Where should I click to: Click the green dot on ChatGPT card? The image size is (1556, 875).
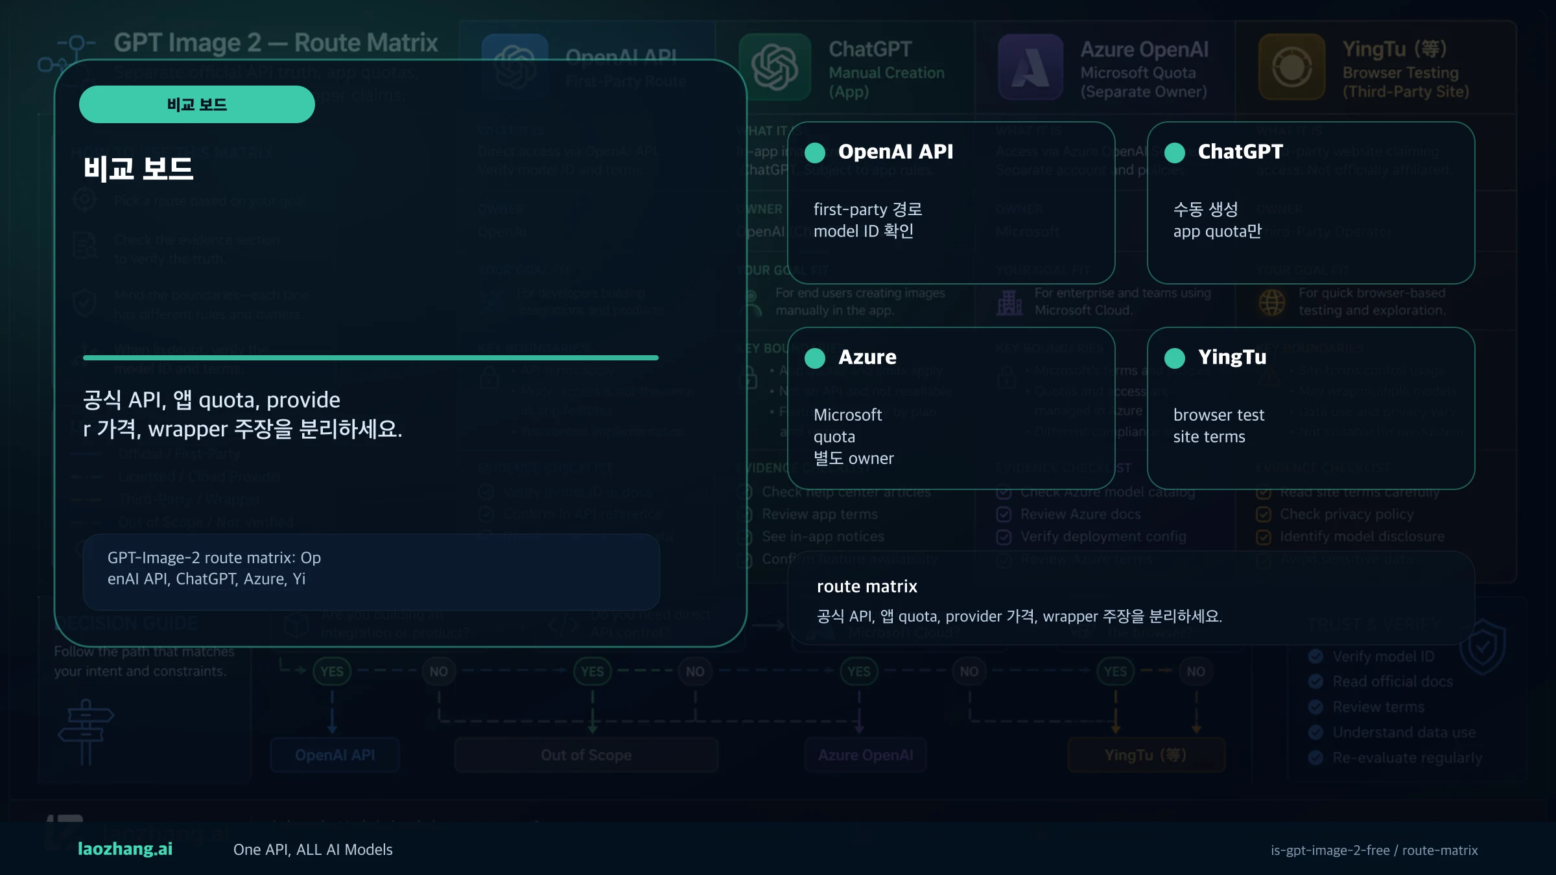(1175, 152)
